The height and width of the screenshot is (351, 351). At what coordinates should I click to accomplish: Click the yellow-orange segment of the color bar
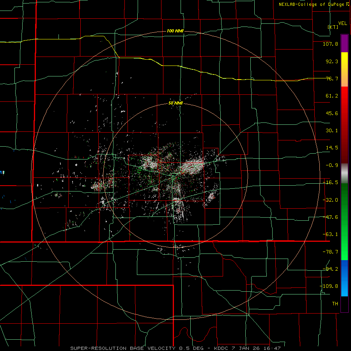point(344,69)
